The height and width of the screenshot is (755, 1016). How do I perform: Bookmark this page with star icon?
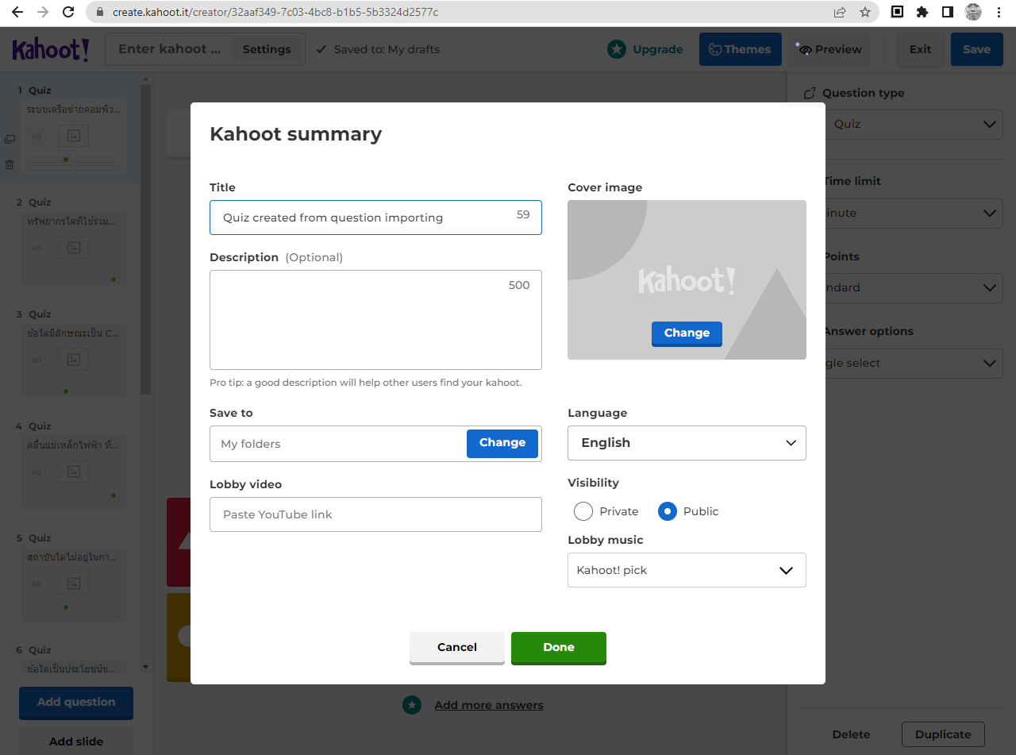[864, 12]
